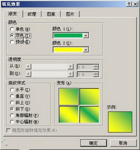140x150 pixels.
Task: Enable 随图形旋转填充效果 checkbox
Action: [x=9, y=130]
